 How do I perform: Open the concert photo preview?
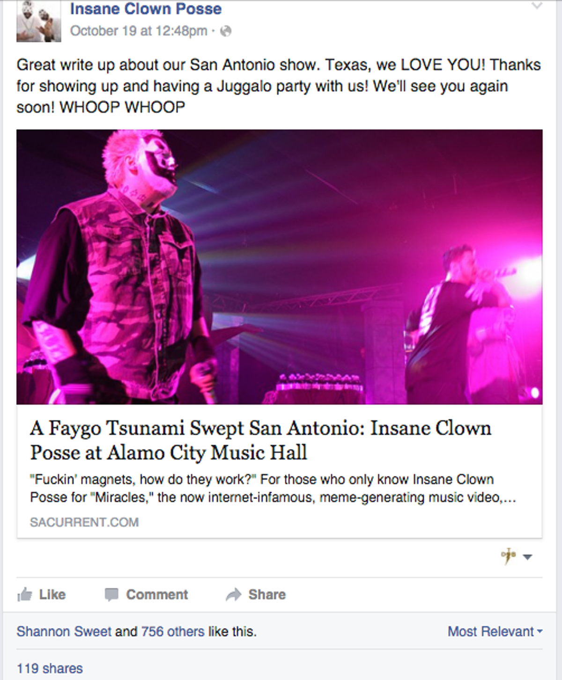point(280,267)
